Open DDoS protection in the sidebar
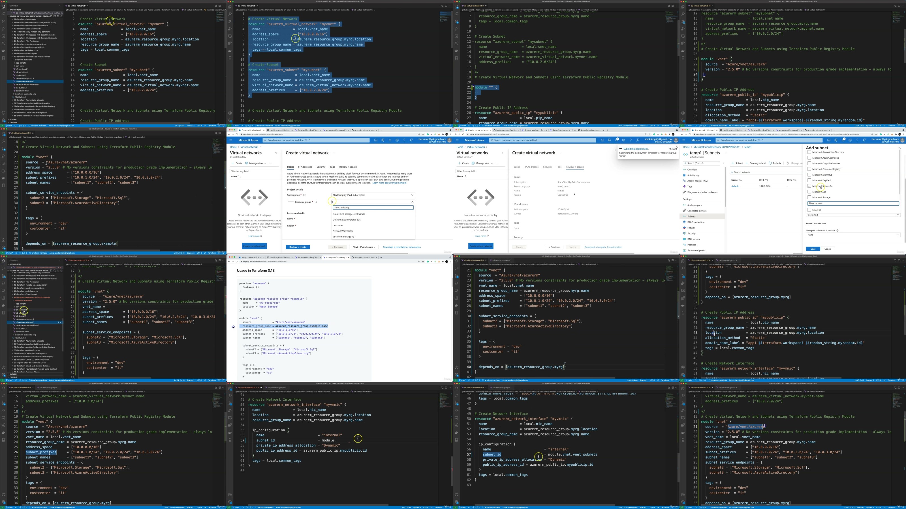The width and height of the screenshot is (906, 509). (696, 222)
